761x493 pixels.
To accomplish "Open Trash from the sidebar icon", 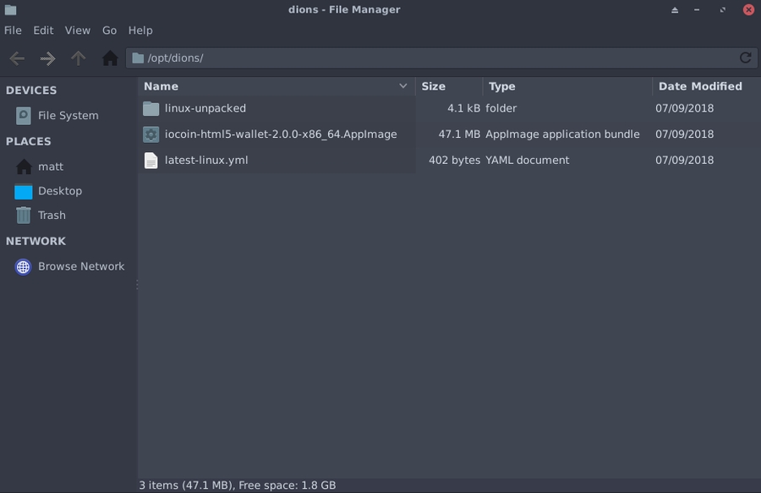I will tap(23, 215).
